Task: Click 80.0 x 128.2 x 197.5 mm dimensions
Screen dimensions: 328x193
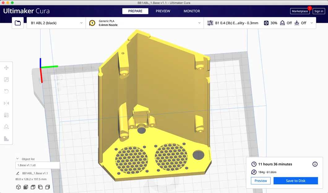Action: 31,179
